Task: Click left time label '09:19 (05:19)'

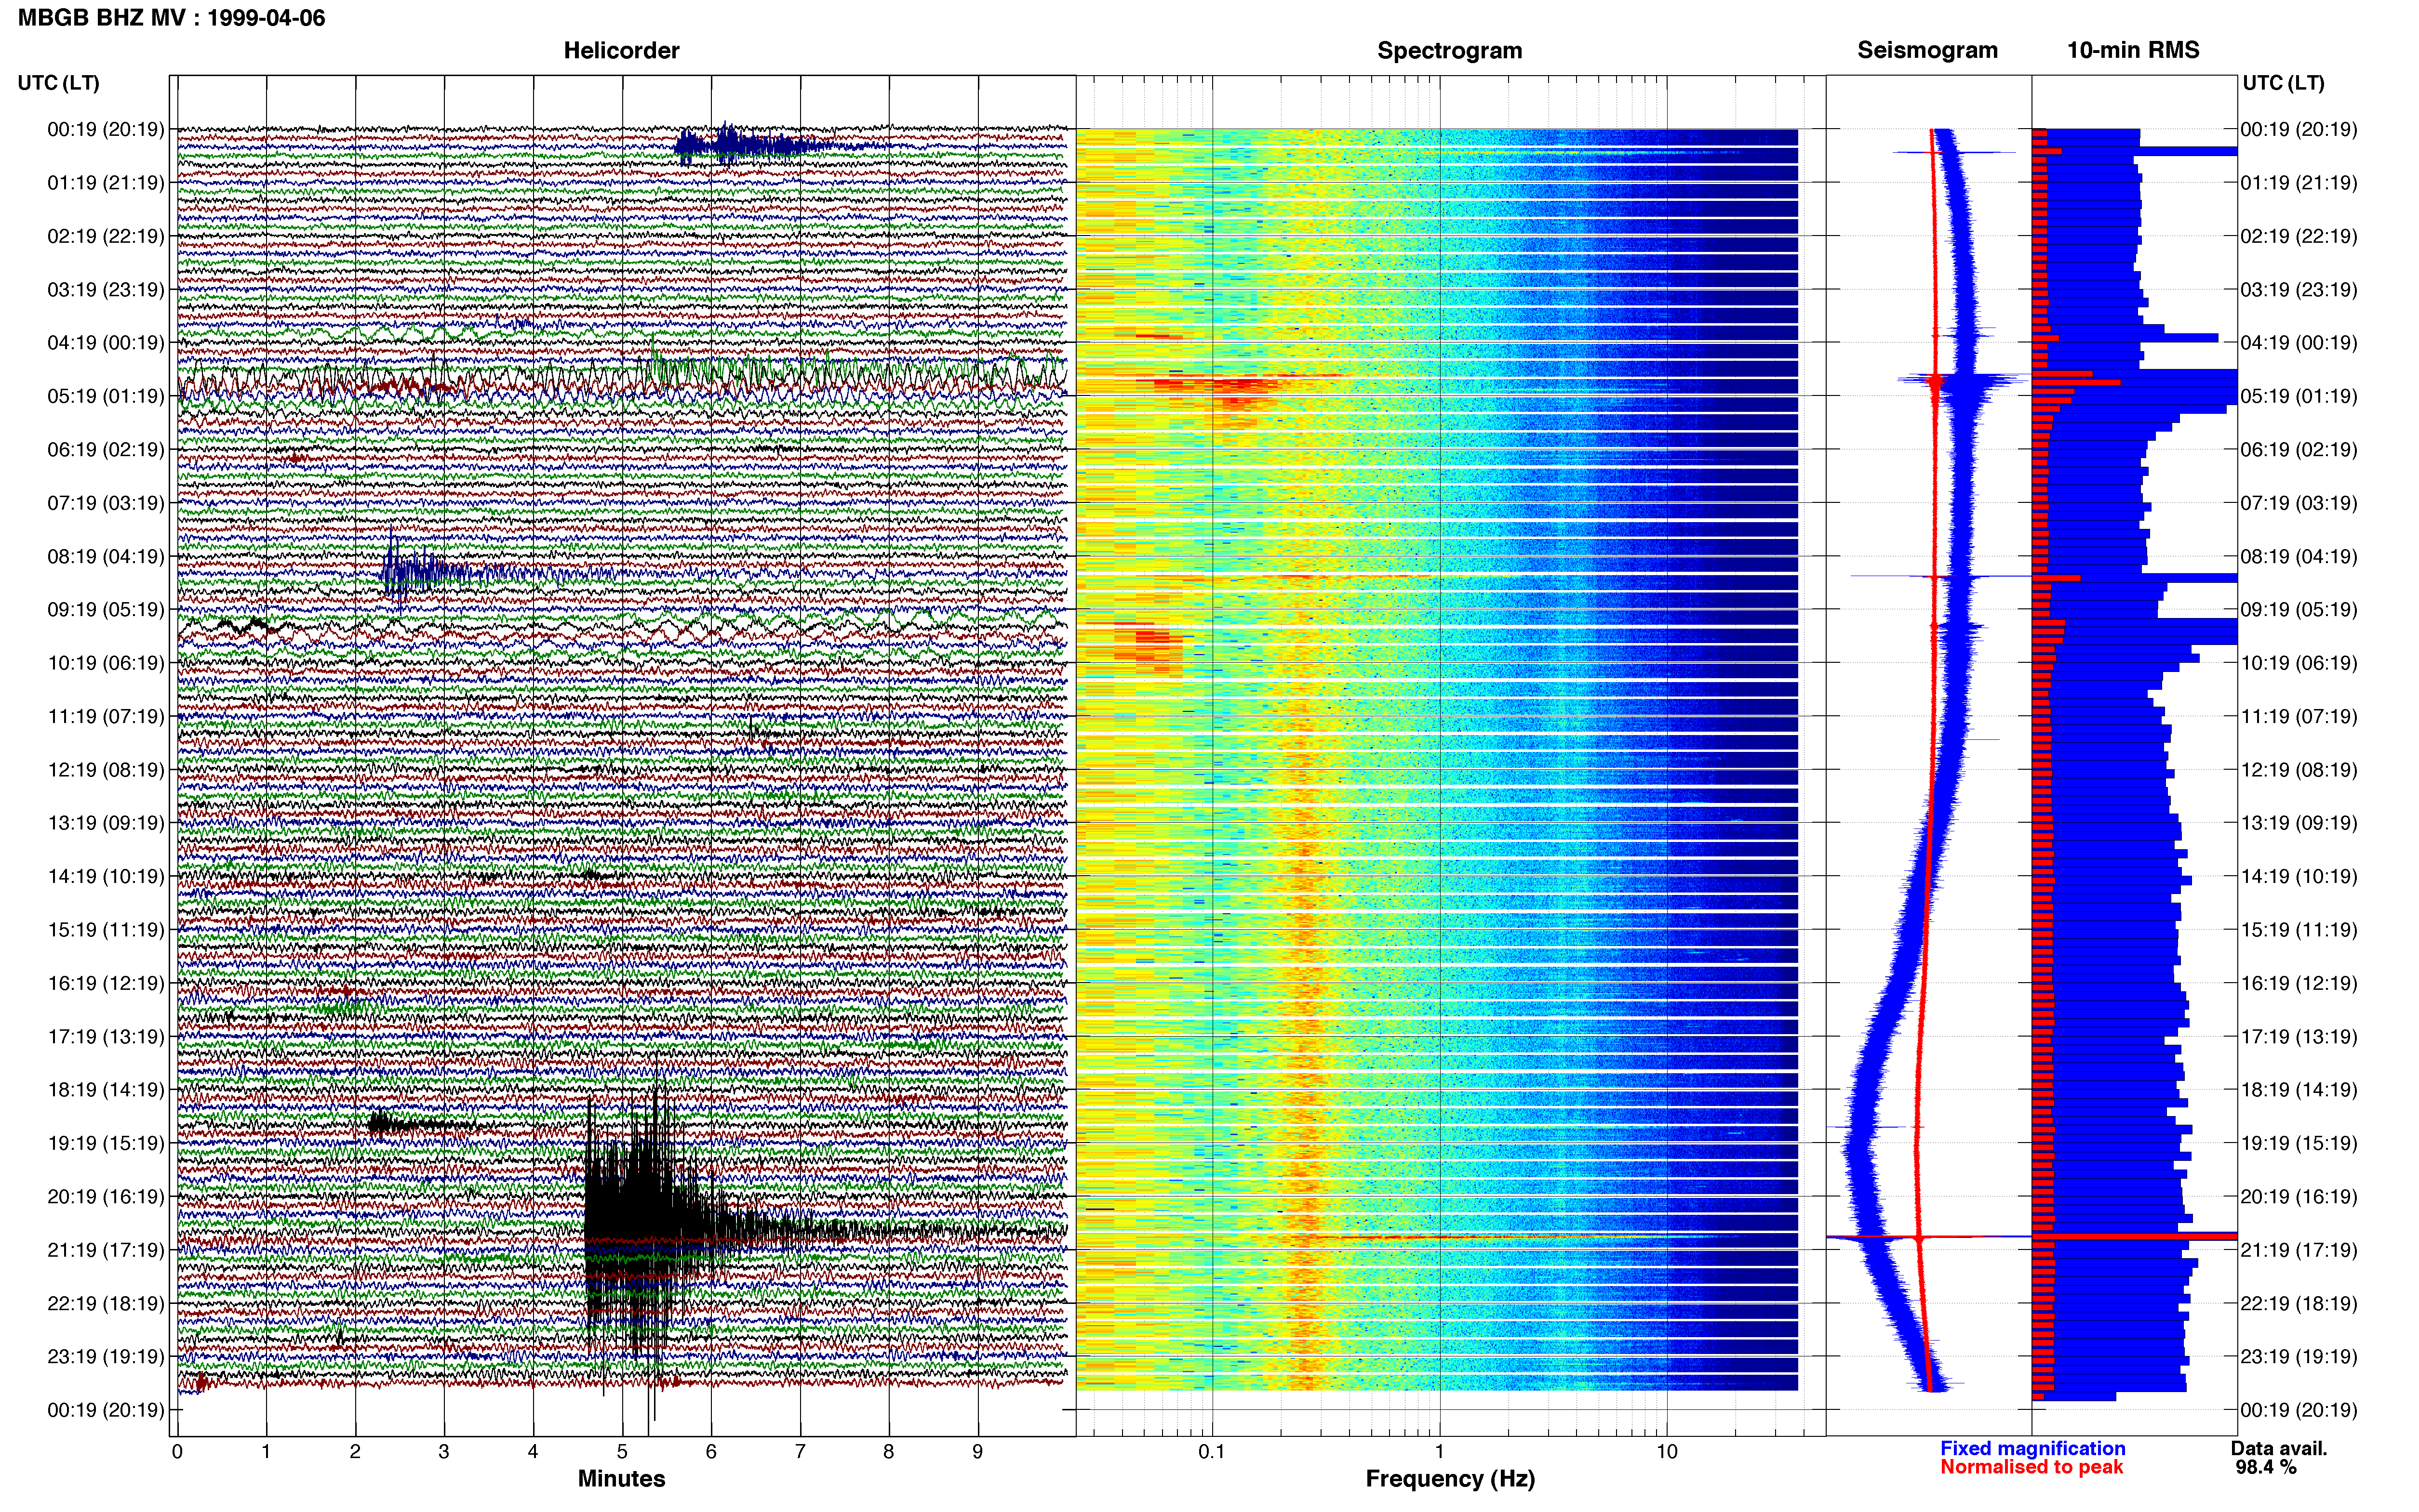Action: point(106,610)
